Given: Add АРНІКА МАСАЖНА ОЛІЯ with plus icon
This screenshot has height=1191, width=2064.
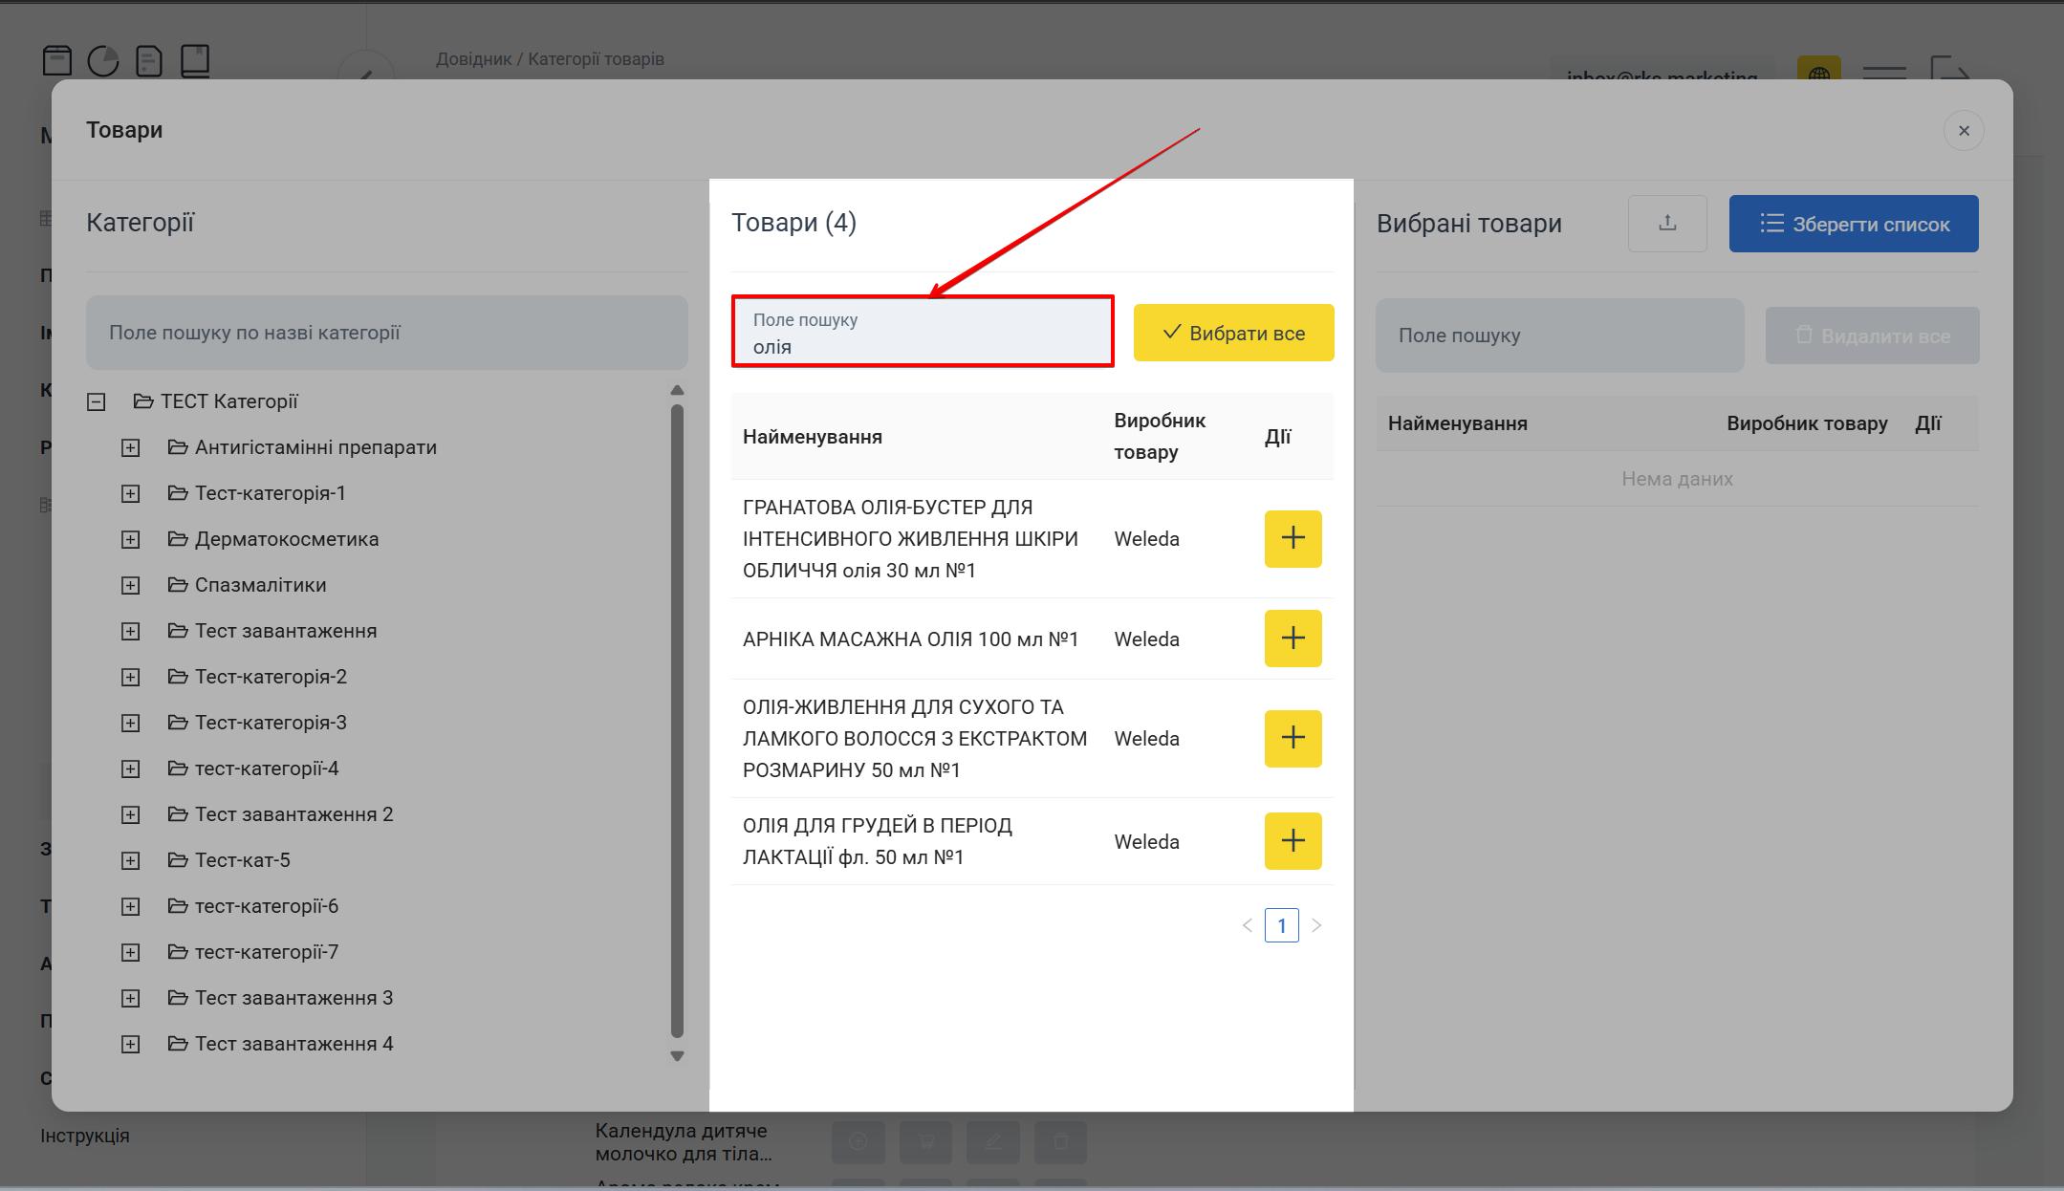Looking at the screenshot, I should [x=1293, y=639].
